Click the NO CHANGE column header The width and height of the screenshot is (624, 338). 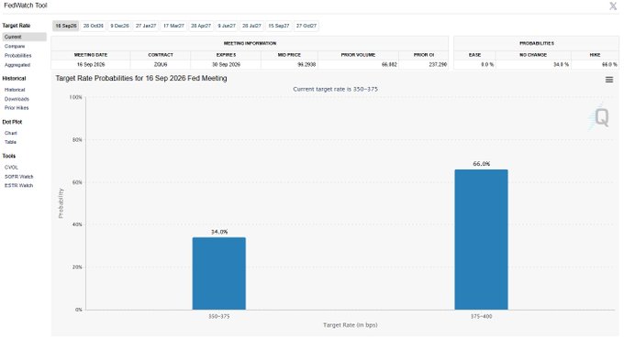(533, 55)
